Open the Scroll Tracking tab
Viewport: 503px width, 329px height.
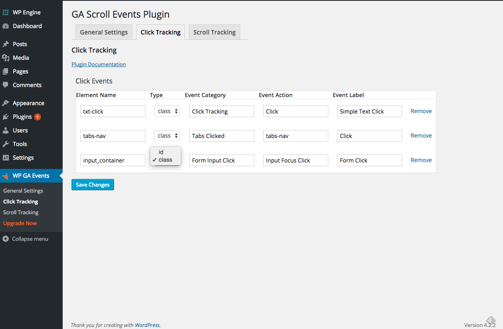(215, 32)
